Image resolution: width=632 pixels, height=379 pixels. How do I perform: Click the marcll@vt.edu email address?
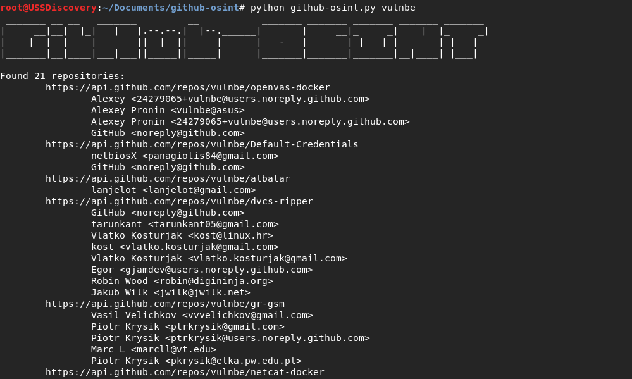pyautogui.click(x=173, y=349)
